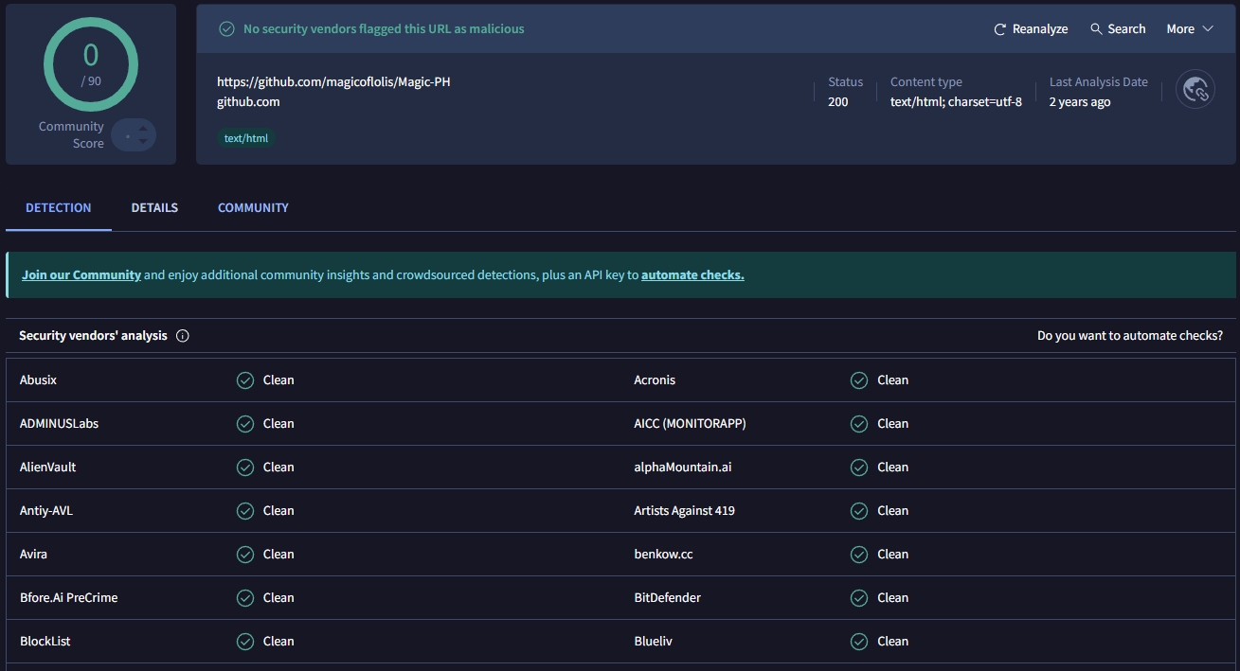Click the green checkmark in the no-flags banner
The image size is (1240, 671).
pyautogui.click(x=226, y=29)
